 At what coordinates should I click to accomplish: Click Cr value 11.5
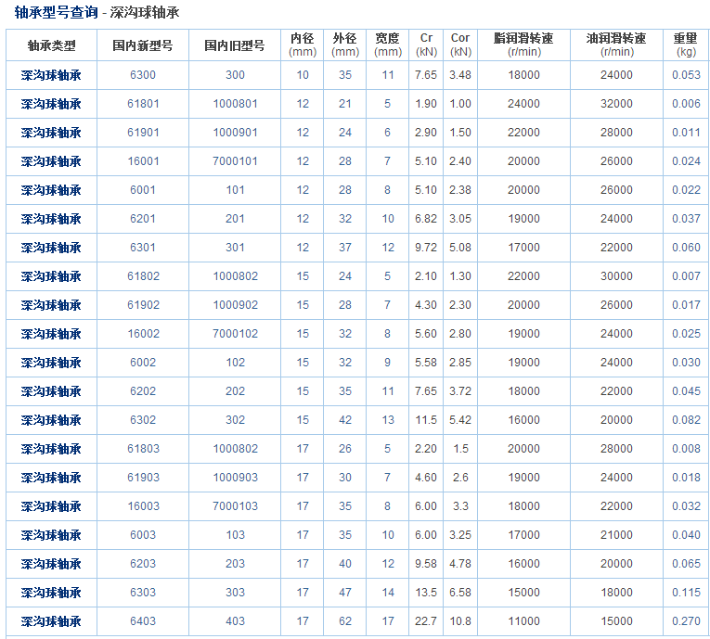point(426,419)
